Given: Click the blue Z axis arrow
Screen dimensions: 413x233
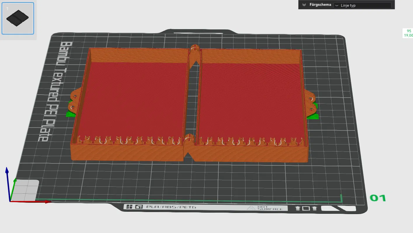Looking at the screenshot, I should click(x=8, y=183).
